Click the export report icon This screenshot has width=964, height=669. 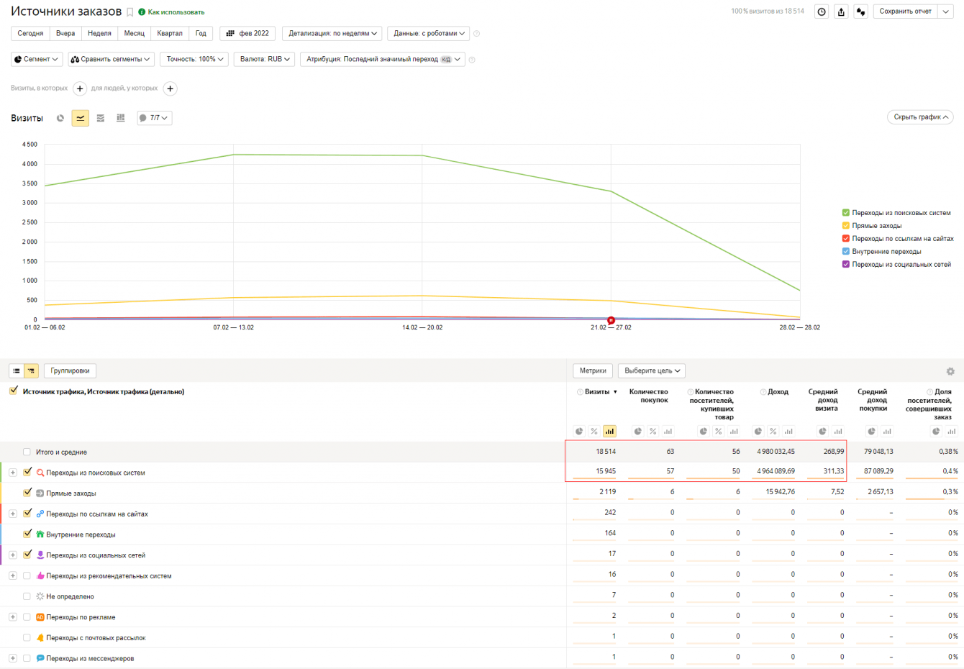pos(841,12)
